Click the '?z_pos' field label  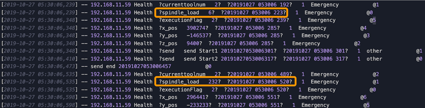coord(168,43)
